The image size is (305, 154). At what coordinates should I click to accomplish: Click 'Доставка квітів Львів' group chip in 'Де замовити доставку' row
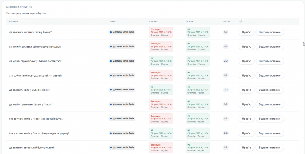[122, 32]
